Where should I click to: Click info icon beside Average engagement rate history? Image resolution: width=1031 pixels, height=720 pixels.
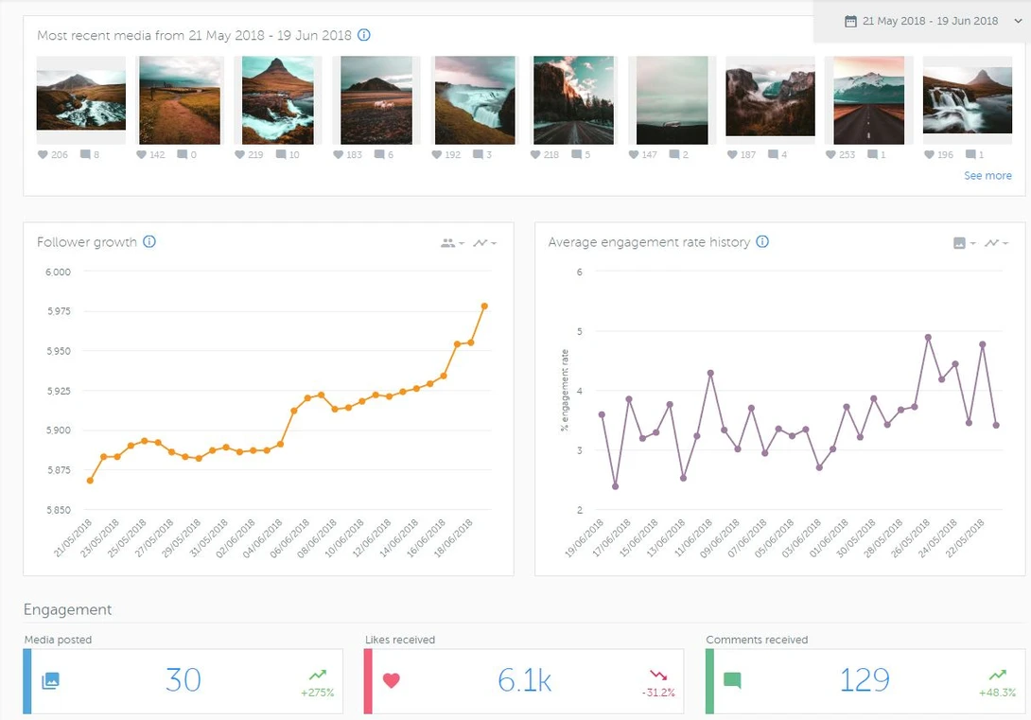click(762, 242)
